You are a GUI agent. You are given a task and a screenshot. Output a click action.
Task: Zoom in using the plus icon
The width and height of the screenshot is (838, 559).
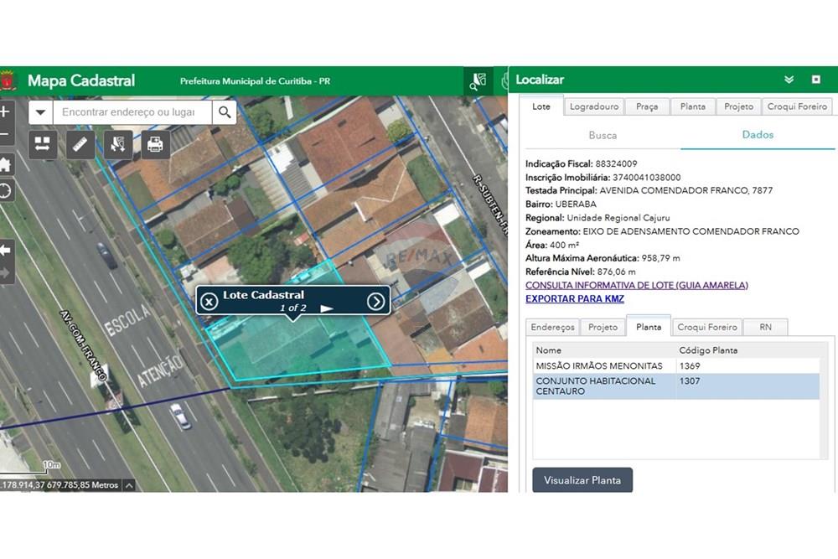coord(7,110)
